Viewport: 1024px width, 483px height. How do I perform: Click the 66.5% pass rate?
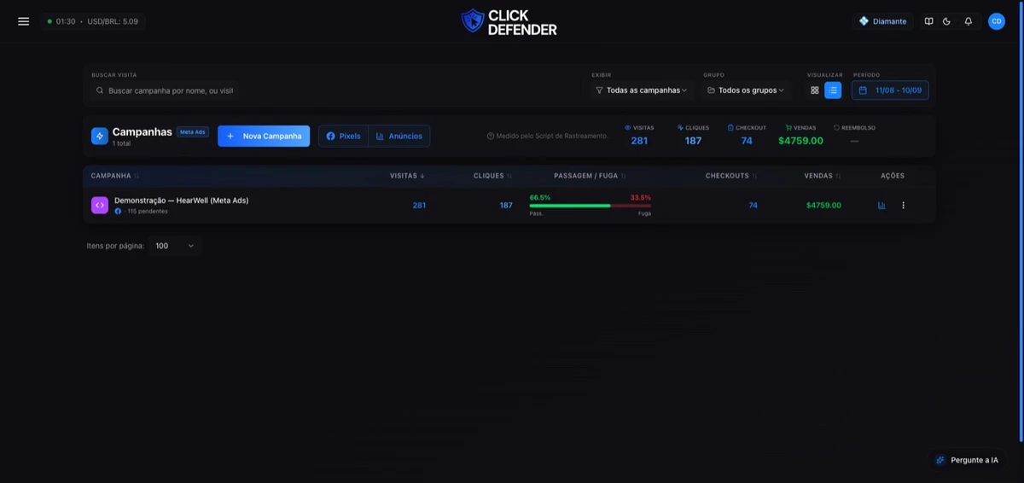click(540, 197)
